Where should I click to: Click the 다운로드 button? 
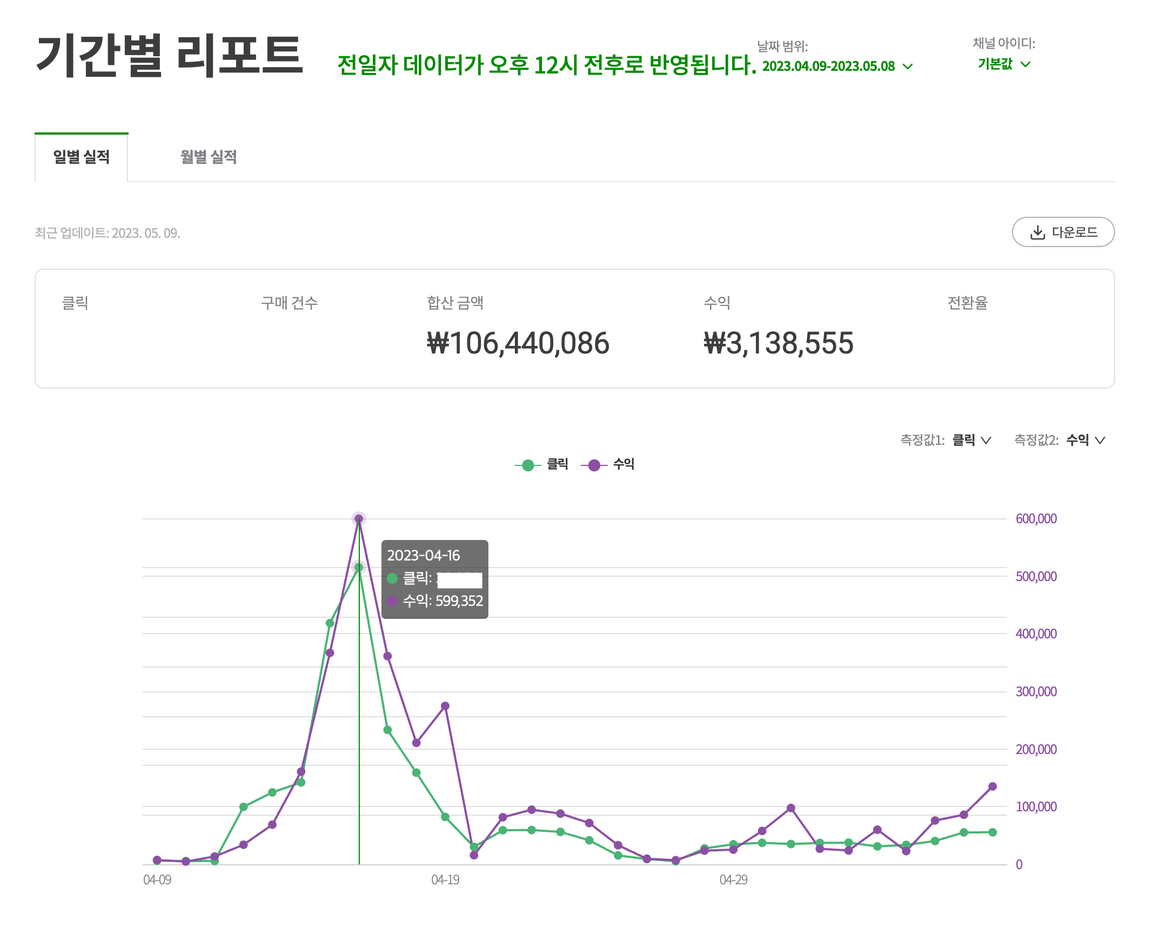[1063, 232]
